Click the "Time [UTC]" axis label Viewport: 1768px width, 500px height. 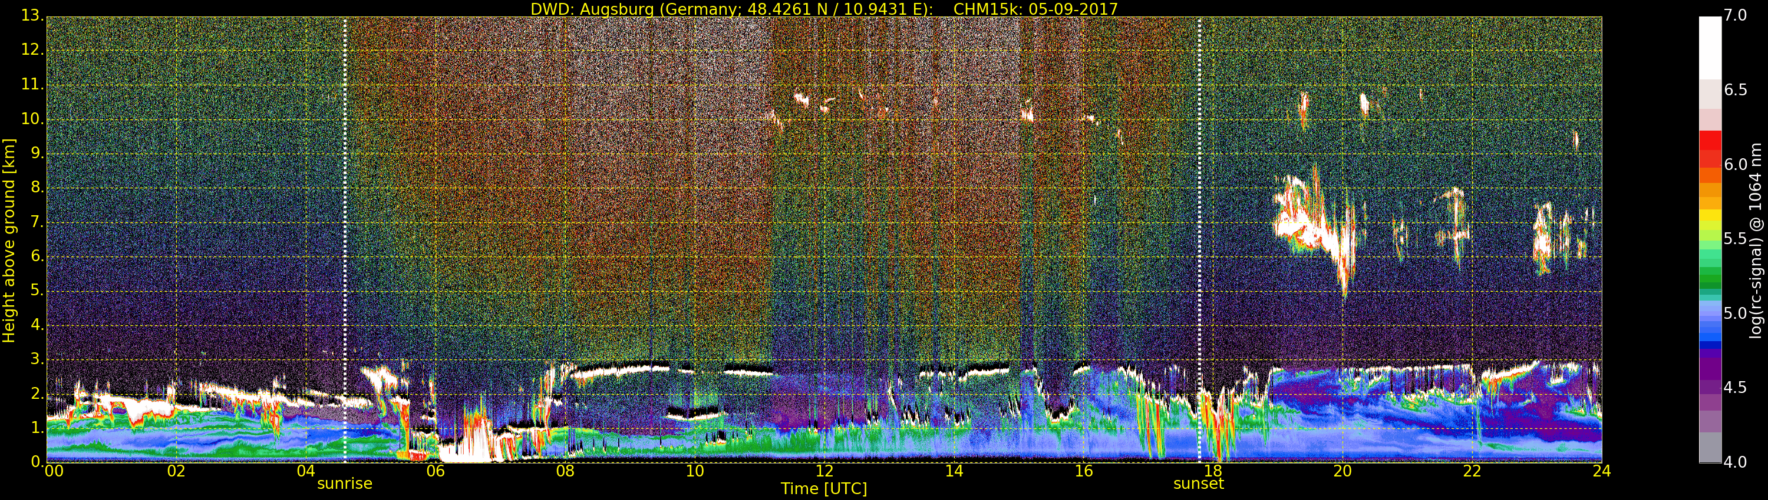[x=824, y=488]
